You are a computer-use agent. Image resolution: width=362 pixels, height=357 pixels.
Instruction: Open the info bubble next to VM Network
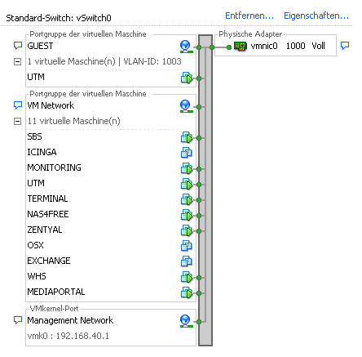point(18,105)
